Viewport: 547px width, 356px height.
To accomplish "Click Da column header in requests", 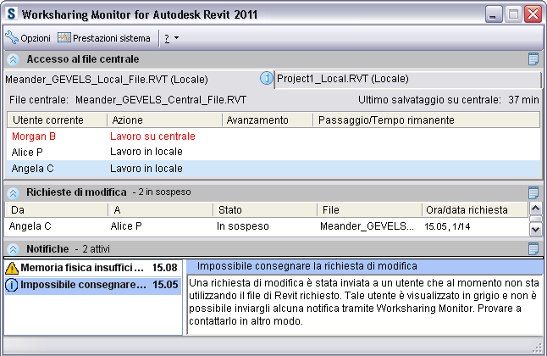I will 57,210.
